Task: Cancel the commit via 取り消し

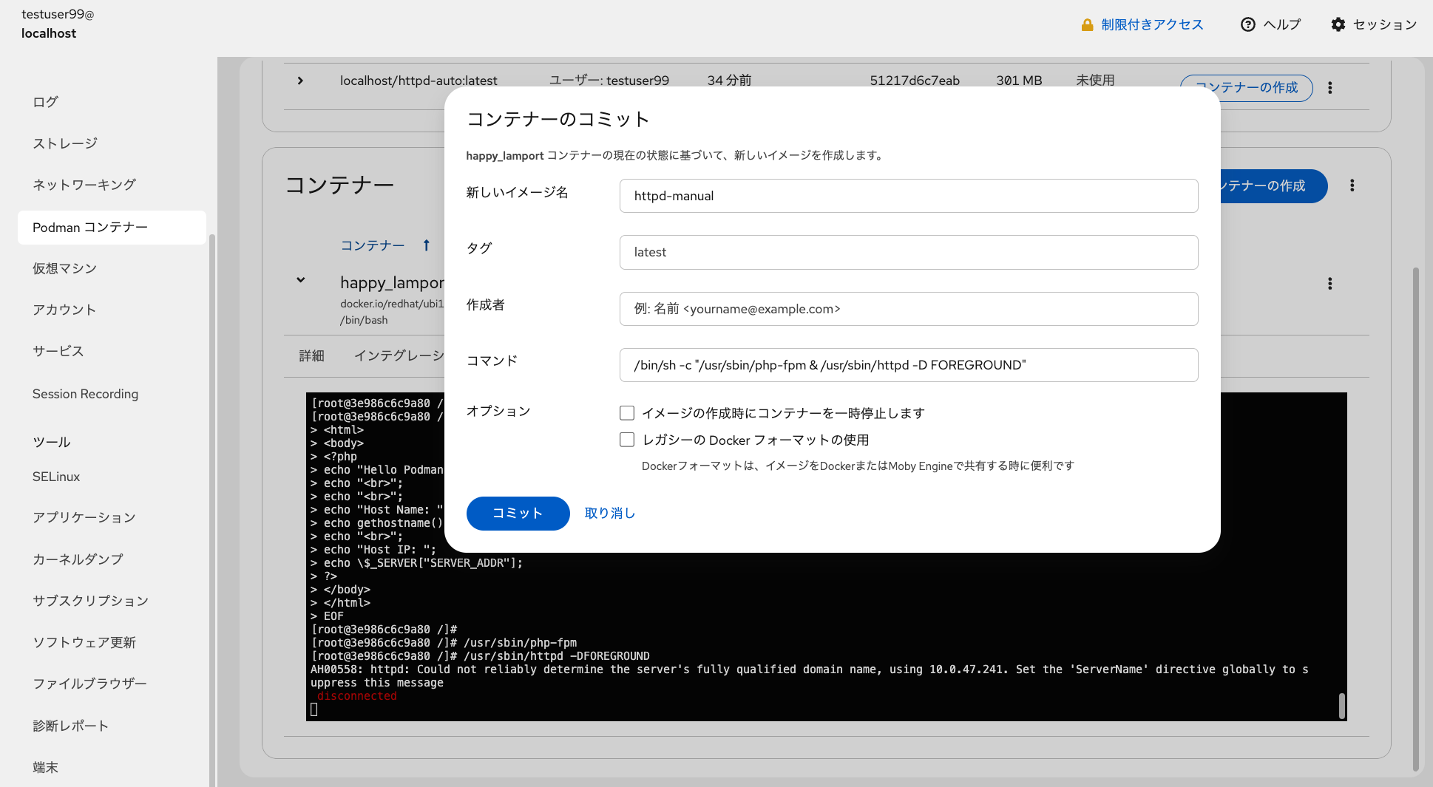Action: [609, 513]
